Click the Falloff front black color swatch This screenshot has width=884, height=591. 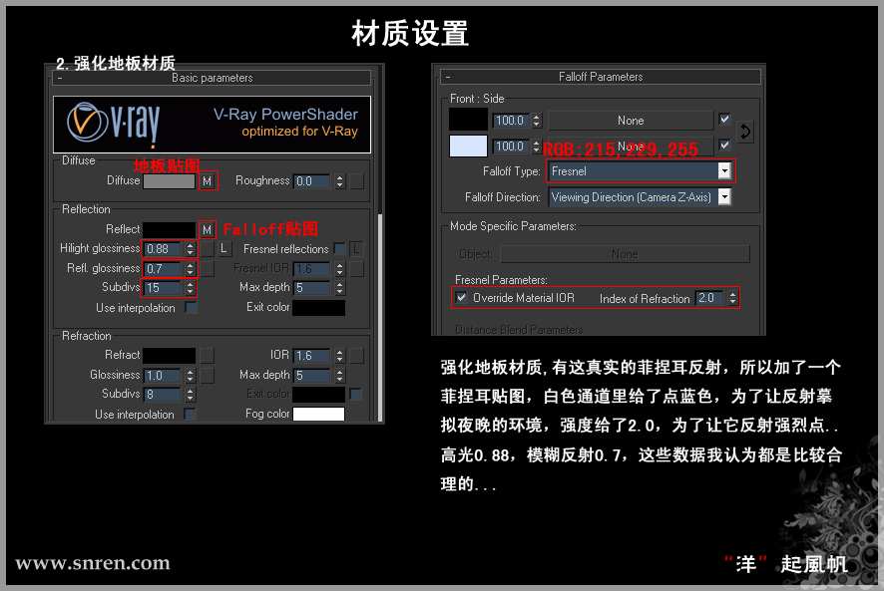468,120
